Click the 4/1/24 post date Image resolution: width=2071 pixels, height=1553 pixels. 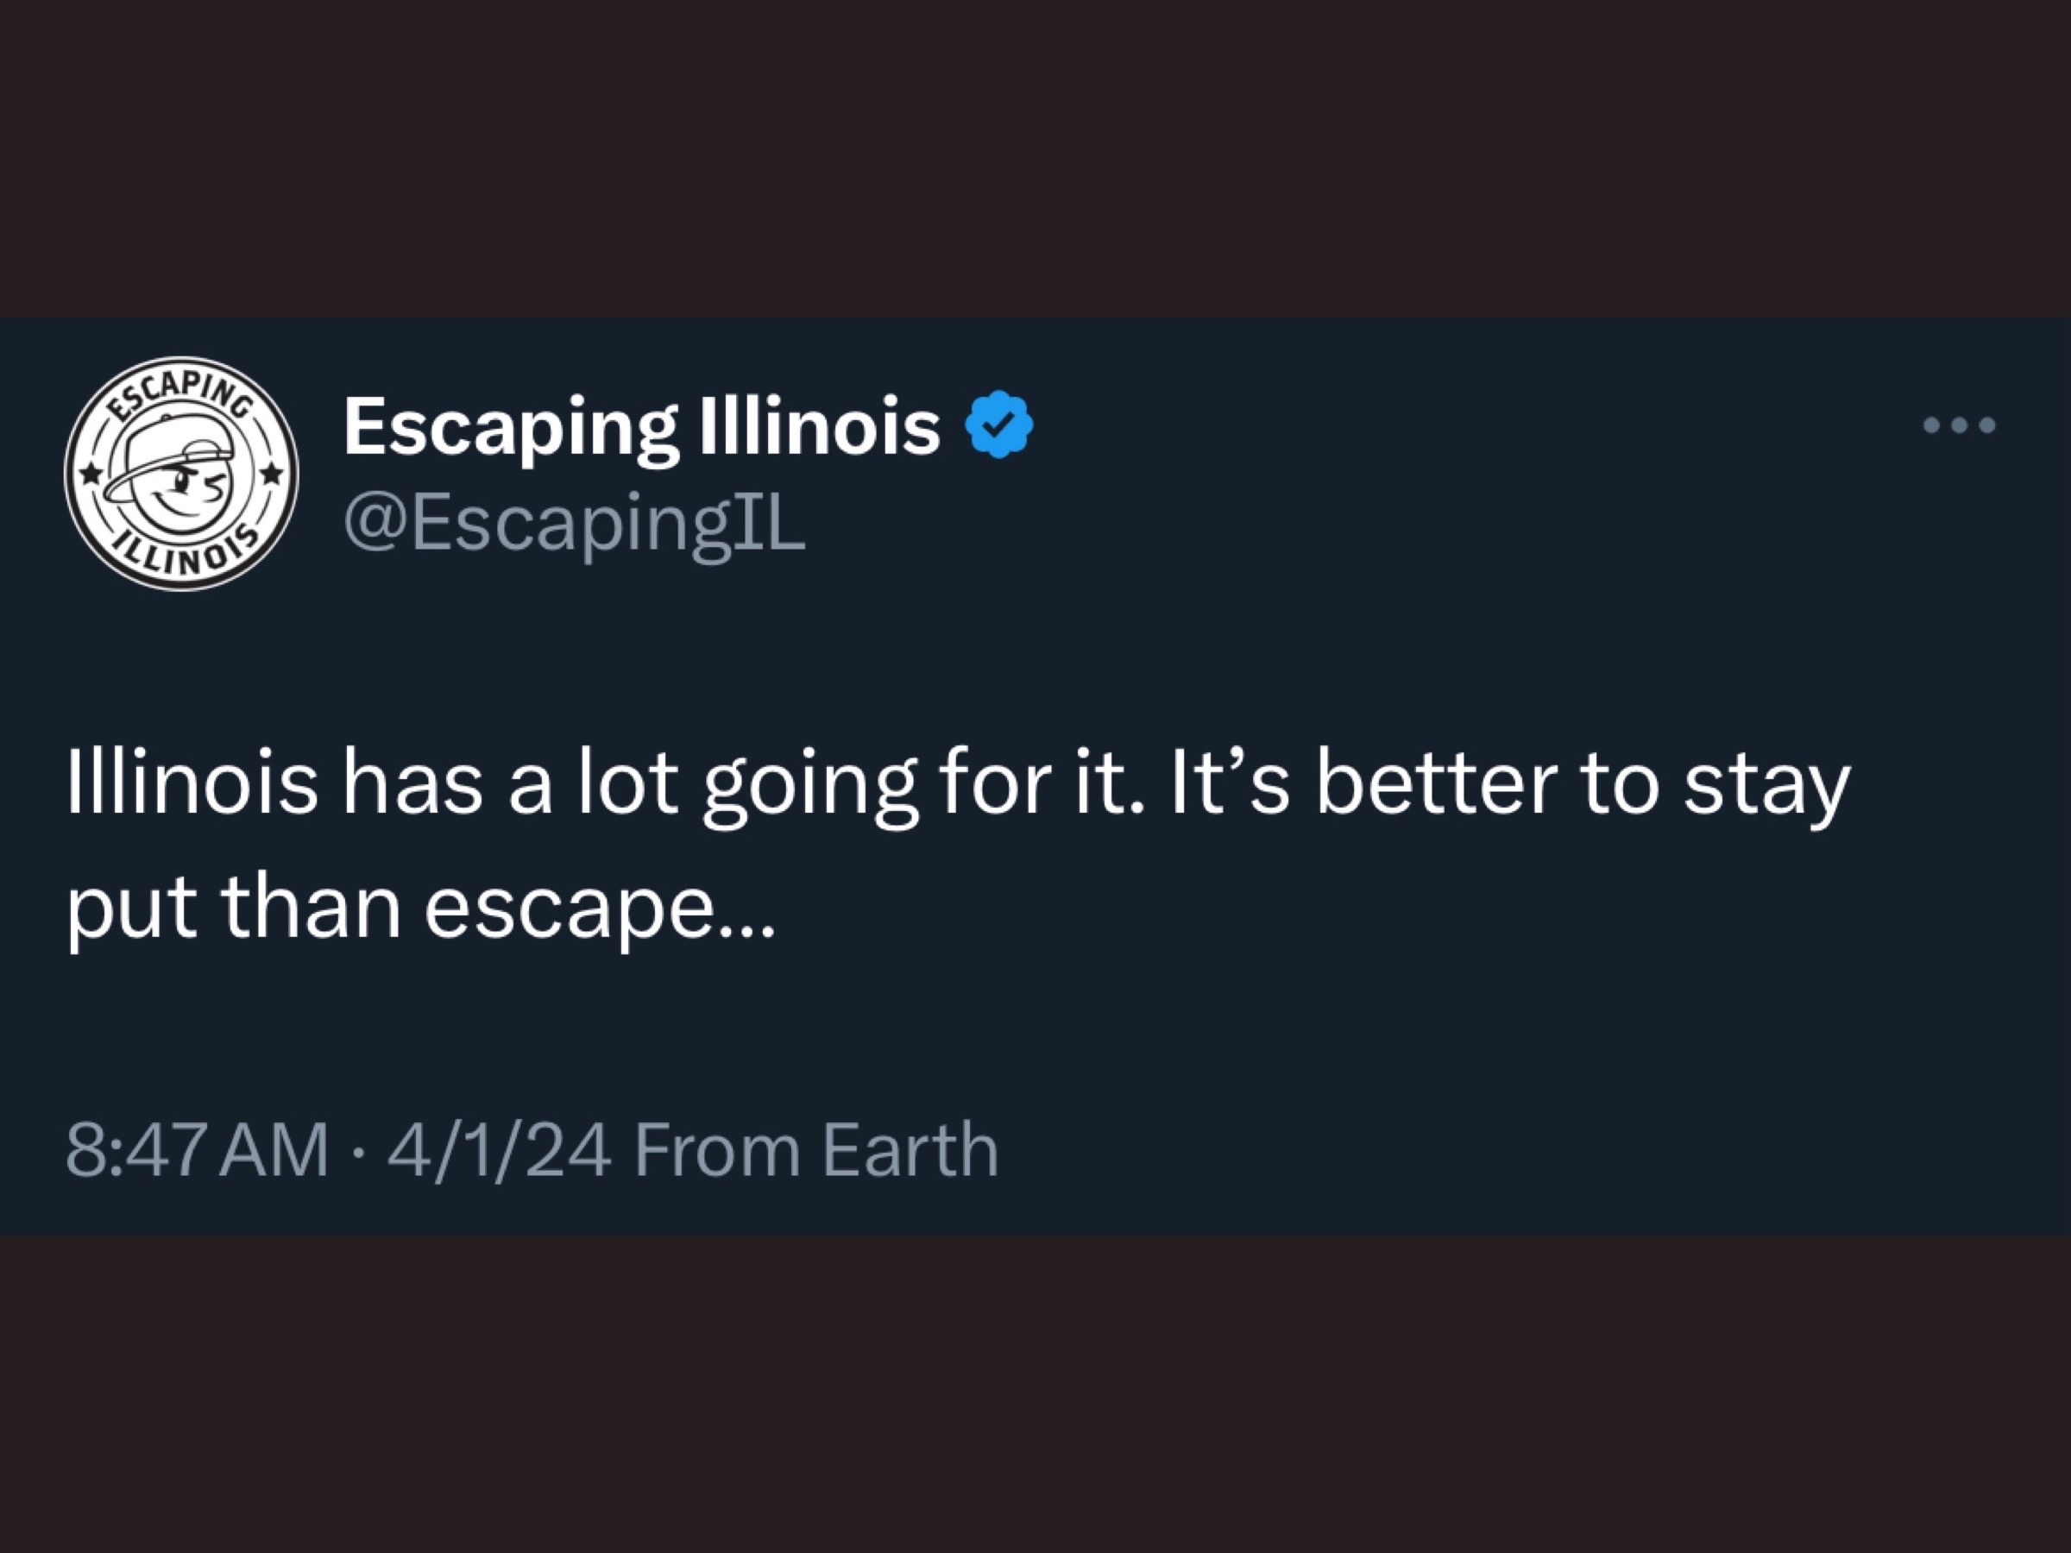pyautogui.click(x=500, y=1149)
